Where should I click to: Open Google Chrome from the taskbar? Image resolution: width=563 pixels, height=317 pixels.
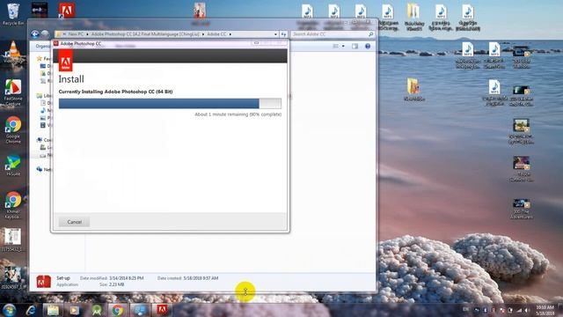[117, 310]
